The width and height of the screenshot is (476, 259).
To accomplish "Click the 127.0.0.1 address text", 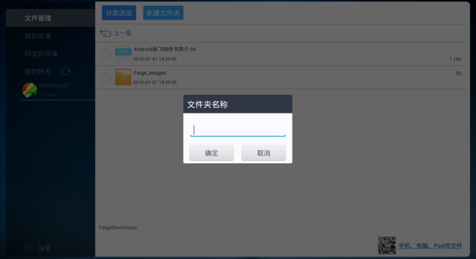I will click(48, 95).
